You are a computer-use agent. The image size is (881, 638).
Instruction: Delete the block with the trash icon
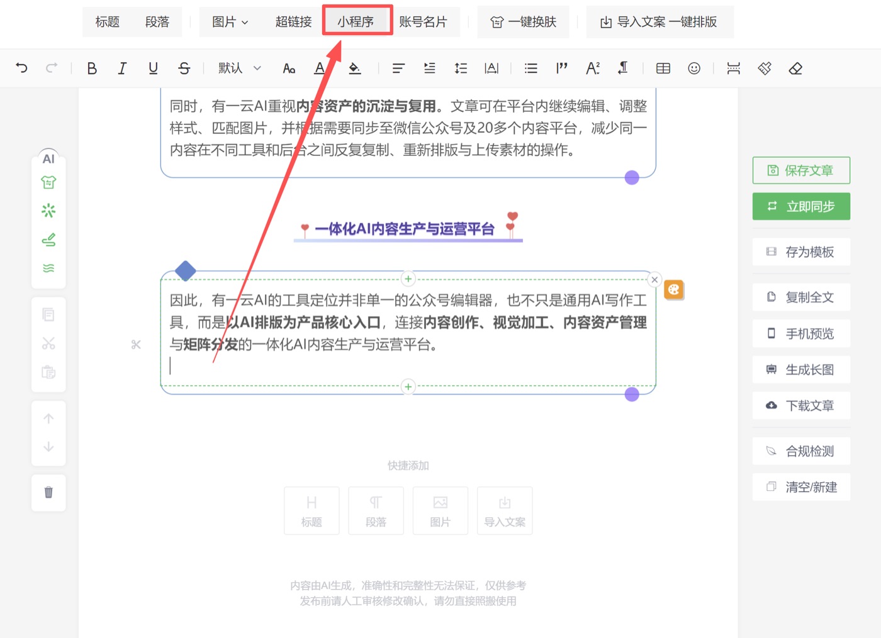(48, 492)
